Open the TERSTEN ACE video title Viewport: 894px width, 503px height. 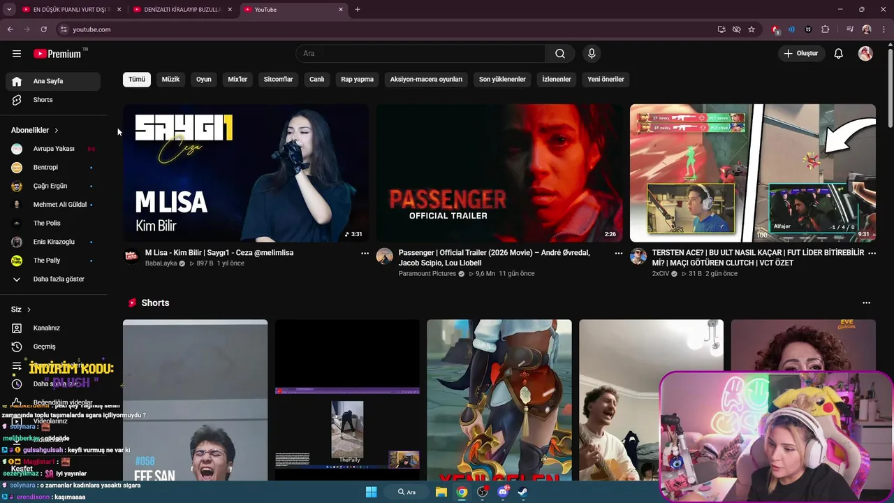click(x=758, y=258)
